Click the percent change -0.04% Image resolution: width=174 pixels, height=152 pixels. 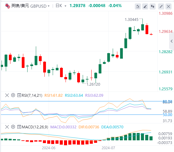[115, 6]
